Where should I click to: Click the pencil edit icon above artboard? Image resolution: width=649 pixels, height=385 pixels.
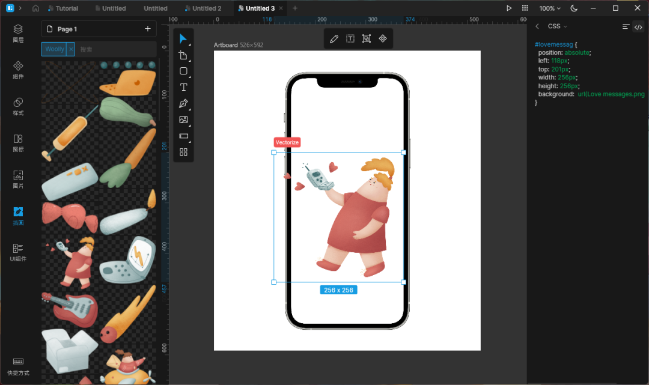tap(334, 38)
